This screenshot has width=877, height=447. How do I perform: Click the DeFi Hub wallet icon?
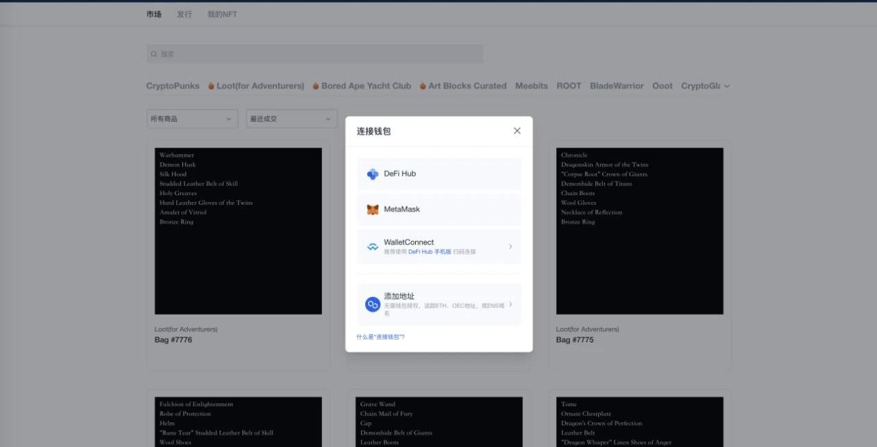pos(373,174)
